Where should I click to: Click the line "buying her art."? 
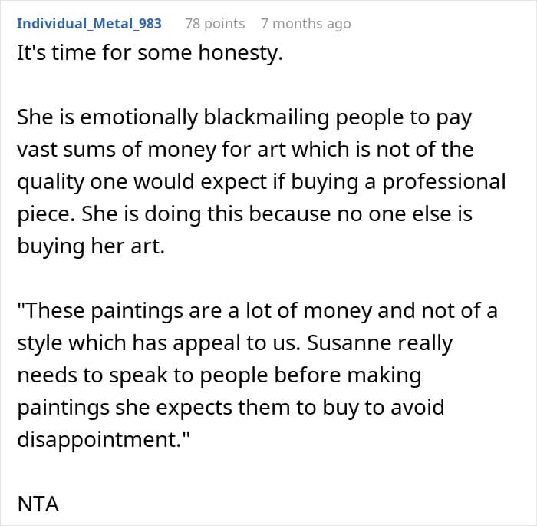tap(91, 246)
